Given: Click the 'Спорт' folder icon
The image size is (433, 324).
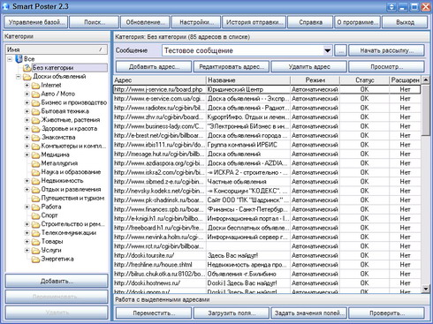Looking at the screenshot, I should pyautogui.click(x=35, y=215).
